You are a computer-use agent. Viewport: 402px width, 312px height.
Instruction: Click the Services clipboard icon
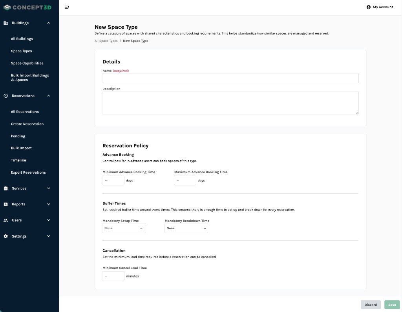pyautogui.click(x=5, y=189)
